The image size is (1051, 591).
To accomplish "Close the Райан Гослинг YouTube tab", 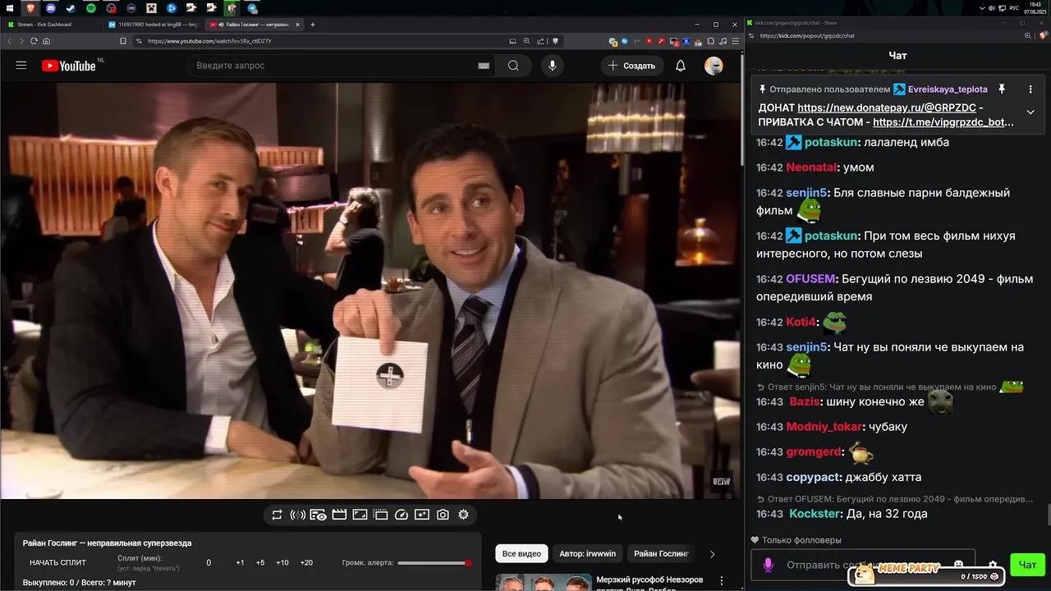I will [x=299, y=25].
